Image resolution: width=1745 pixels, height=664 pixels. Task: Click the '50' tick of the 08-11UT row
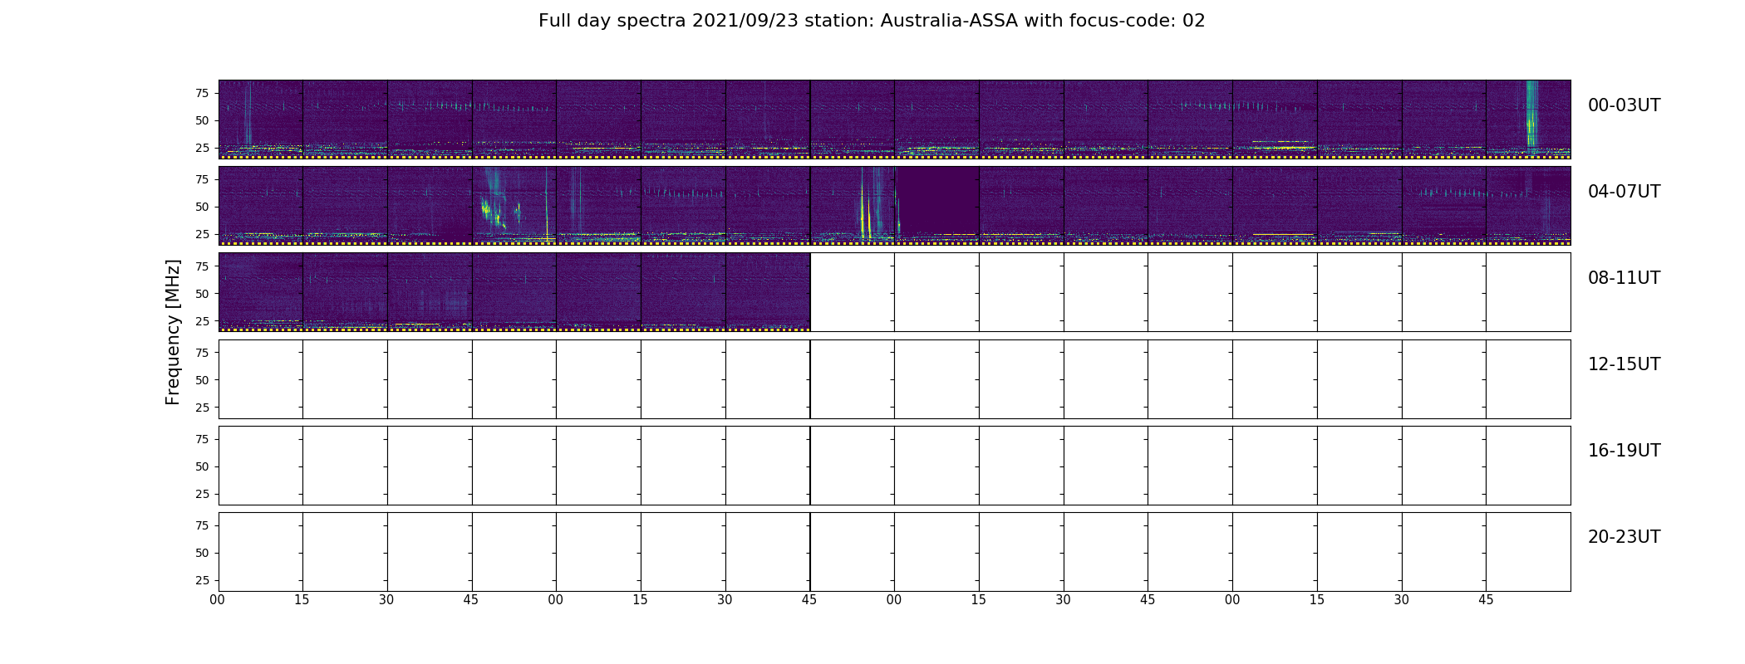tap(202, 293)
